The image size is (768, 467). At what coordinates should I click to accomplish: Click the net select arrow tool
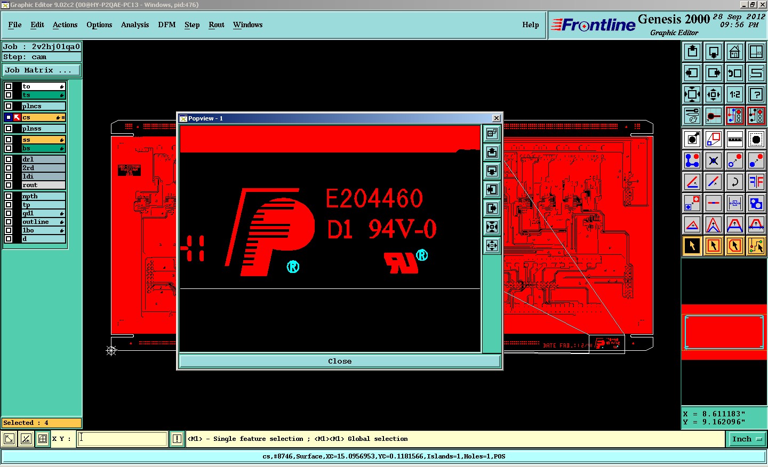(756, 246)
